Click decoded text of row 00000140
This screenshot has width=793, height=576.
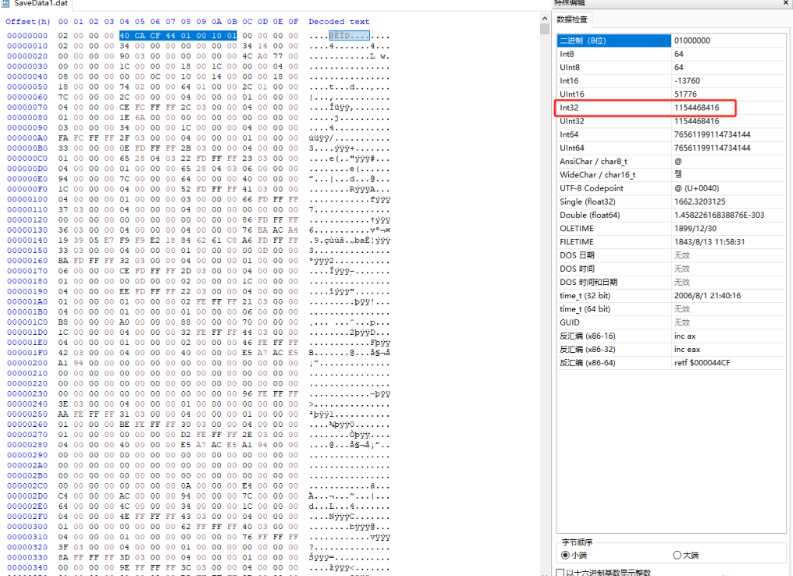coord(350,240)
